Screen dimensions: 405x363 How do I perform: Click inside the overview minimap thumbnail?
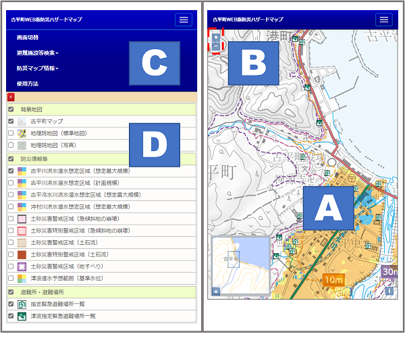point(241,265)
